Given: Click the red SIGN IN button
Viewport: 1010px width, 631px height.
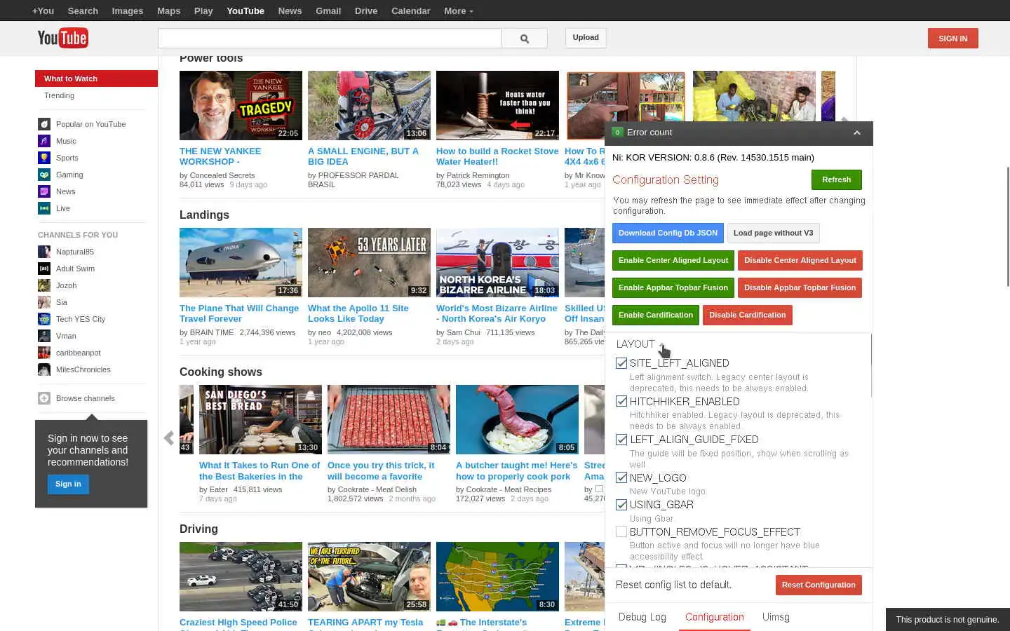Looking at the screenshot, I should click(x=952, y=39).
